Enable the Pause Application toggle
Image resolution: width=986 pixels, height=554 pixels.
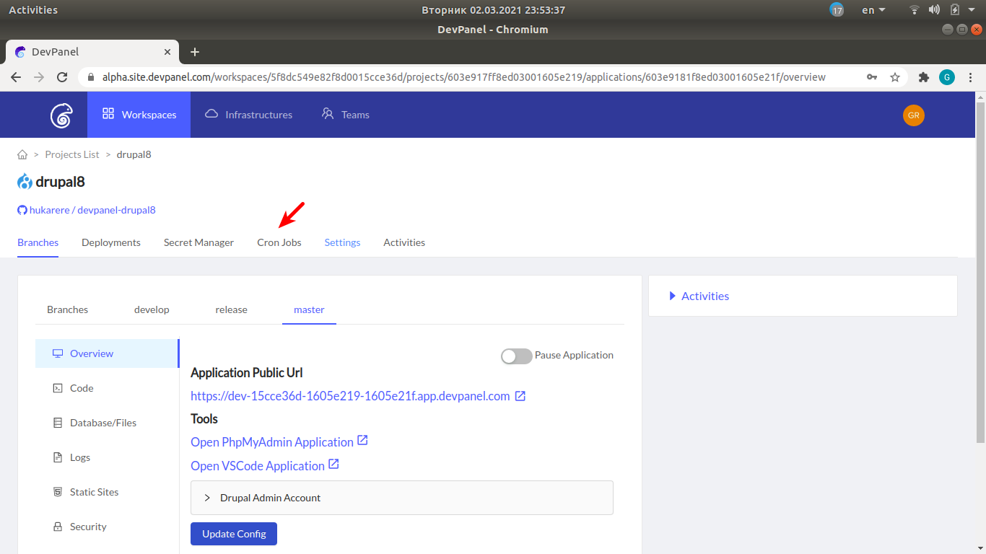tap(516, 356)
